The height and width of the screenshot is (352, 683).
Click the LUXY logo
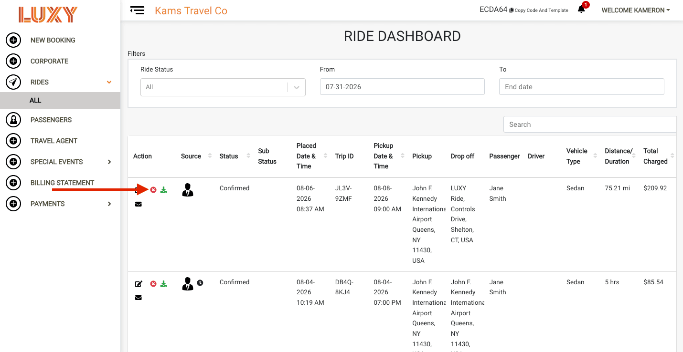pyautogui.click(x=48, y=14)
